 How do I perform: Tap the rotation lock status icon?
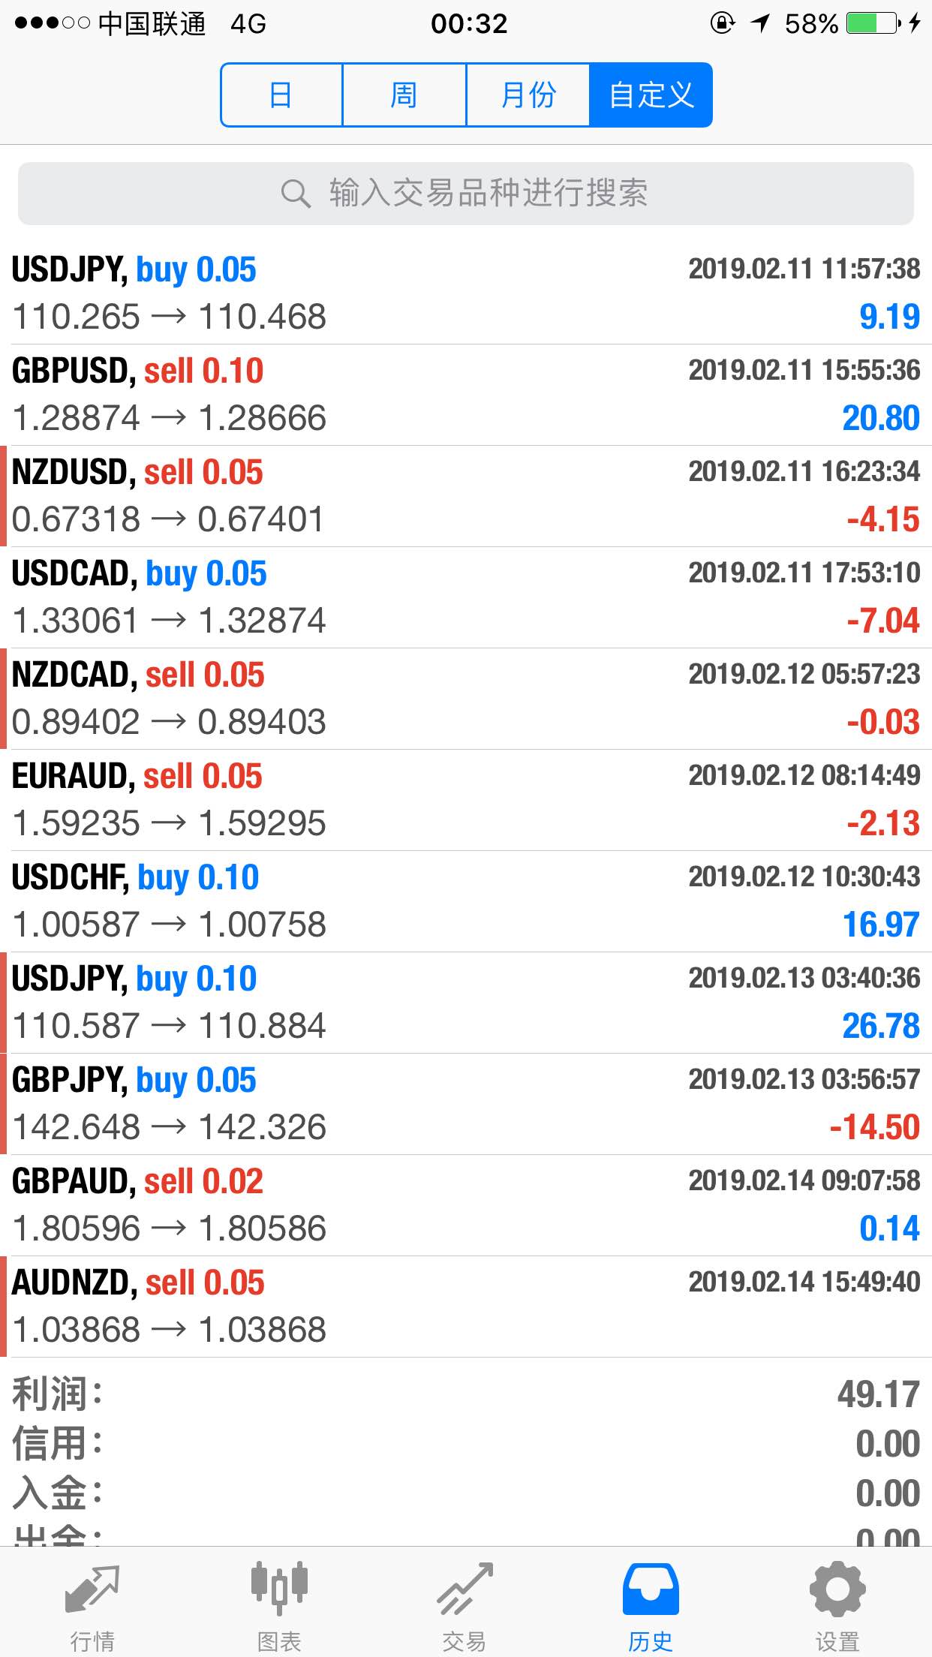[722, 23]
